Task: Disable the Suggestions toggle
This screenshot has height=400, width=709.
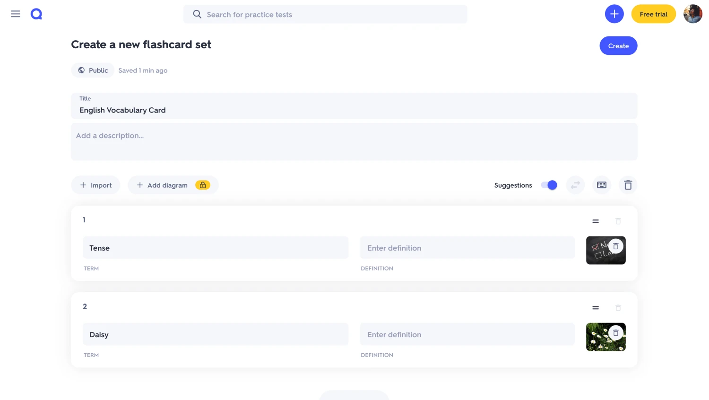Action: tap(548, 185)
